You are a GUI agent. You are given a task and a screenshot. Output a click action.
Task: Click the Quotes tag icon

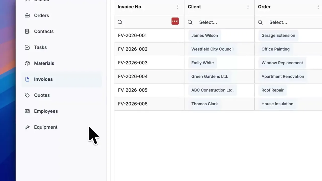pyautogui.click(x=27, y=95)
